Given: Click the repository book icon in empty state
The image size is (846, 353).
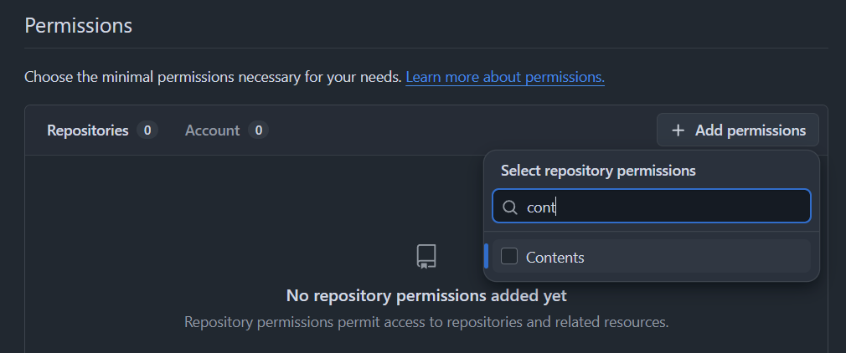Looking at the screenshot, I should (x=426, y=256).
